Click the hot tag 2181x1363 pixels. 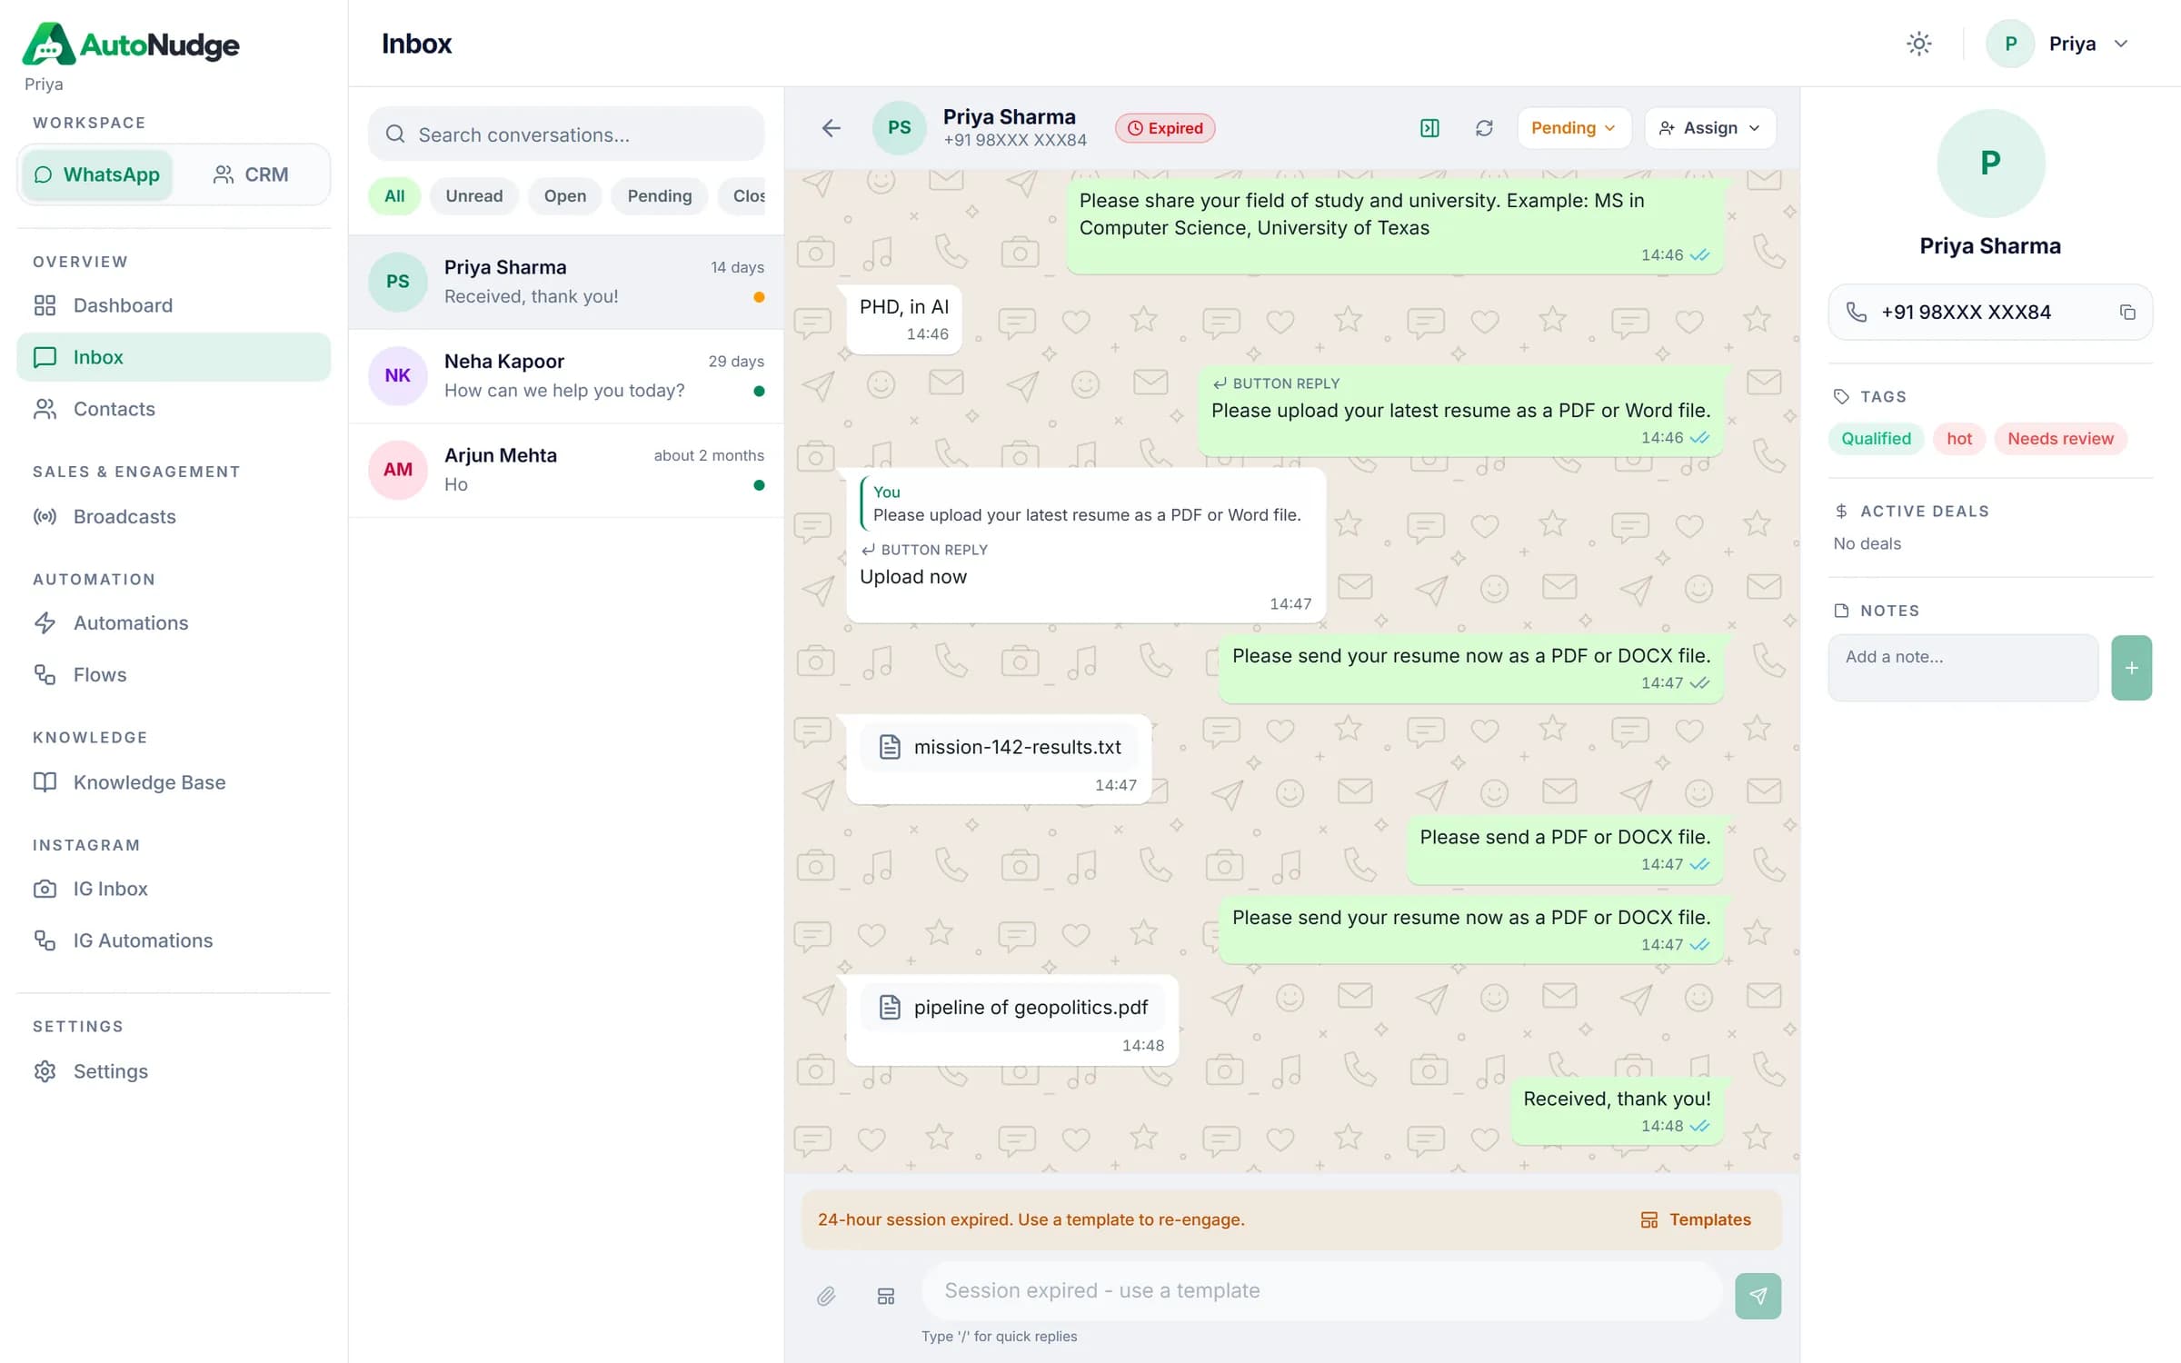coord(1958,439)
